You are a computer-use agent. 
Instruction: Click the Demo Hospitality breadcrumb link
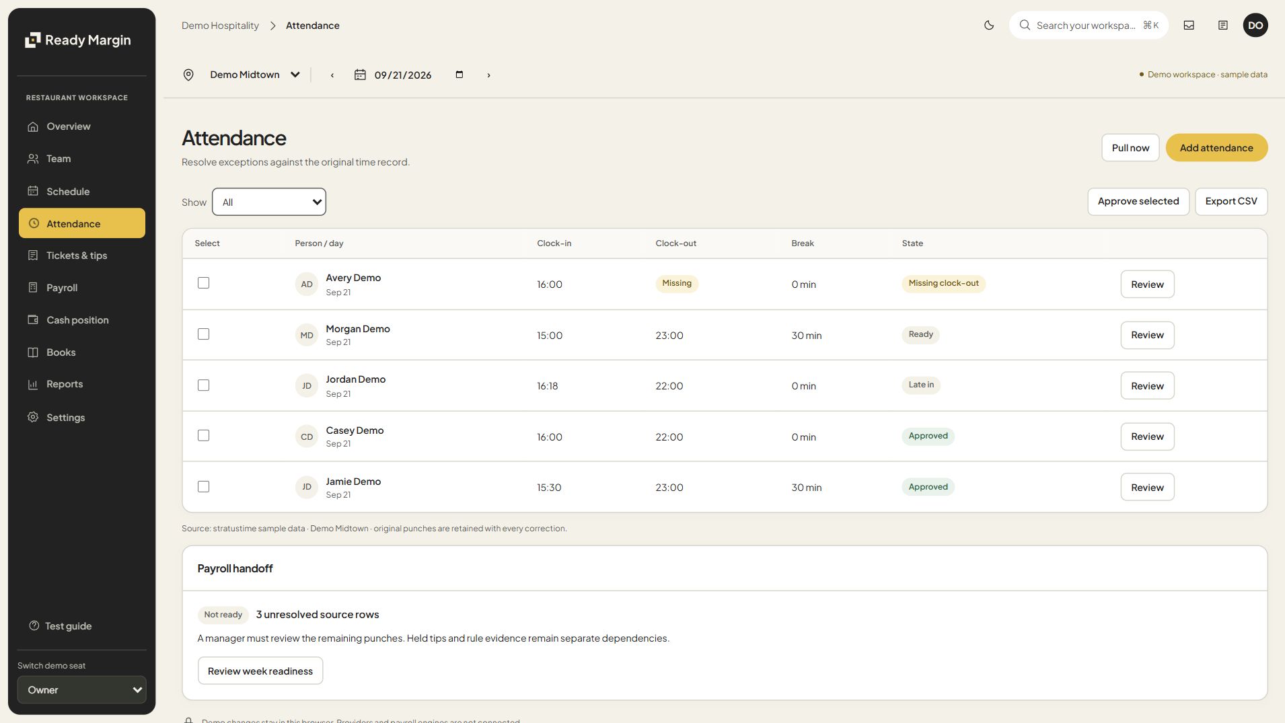(x=220, y=26)
